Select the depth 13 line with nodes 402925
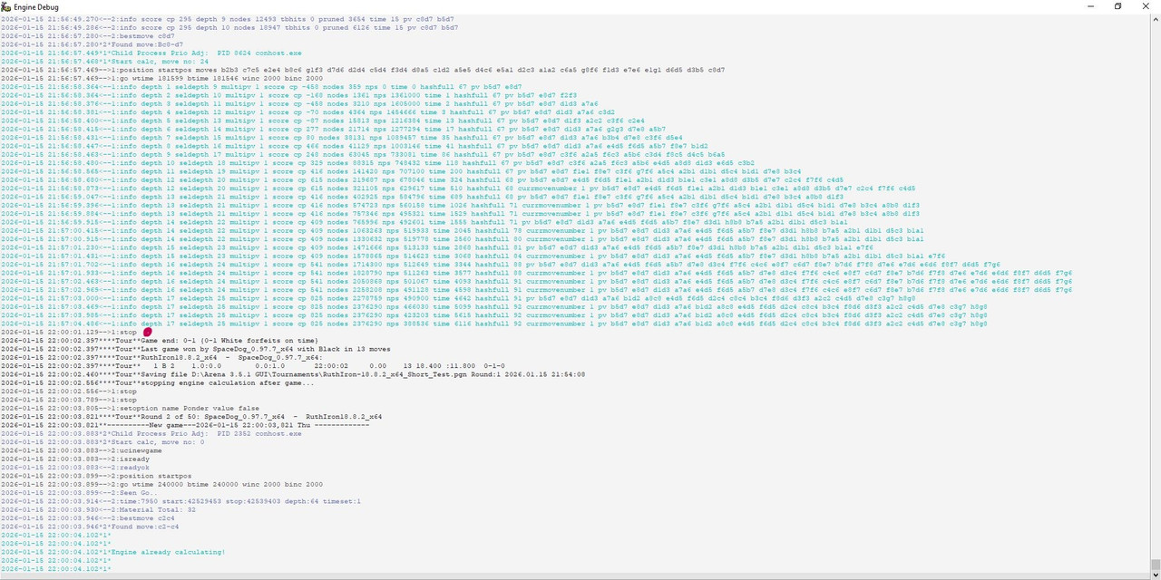 tap(422, 196)
